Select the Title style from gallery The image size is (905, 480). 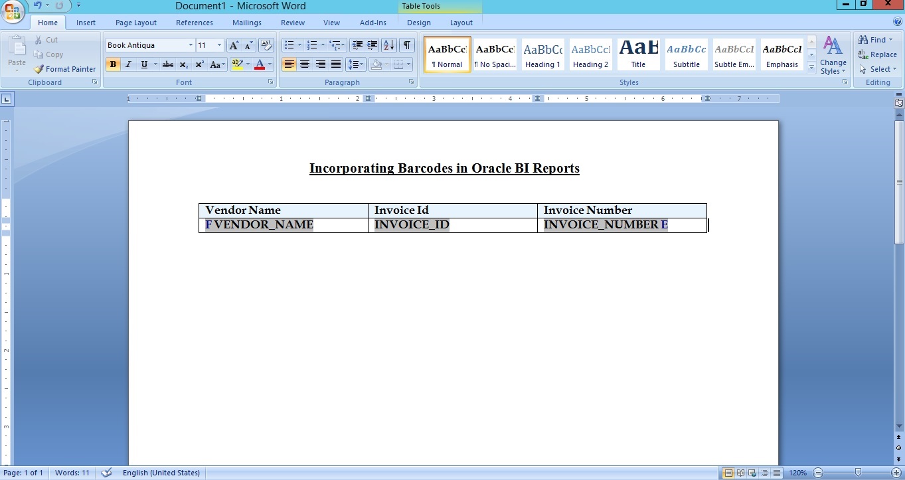[x=638, y=54]
